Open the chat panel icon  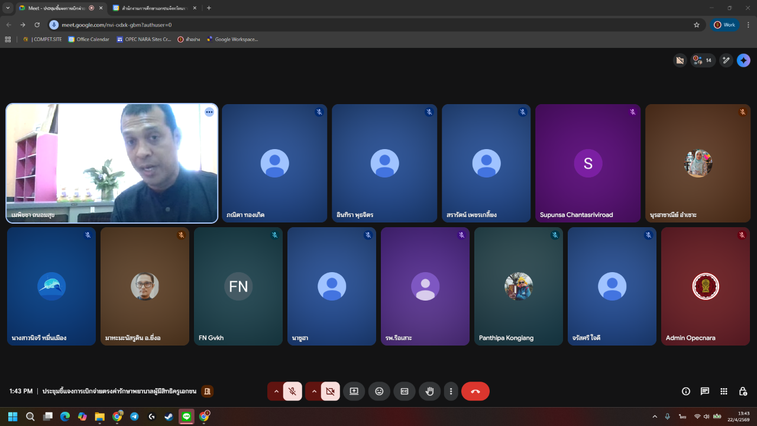[x=705, y=391]
